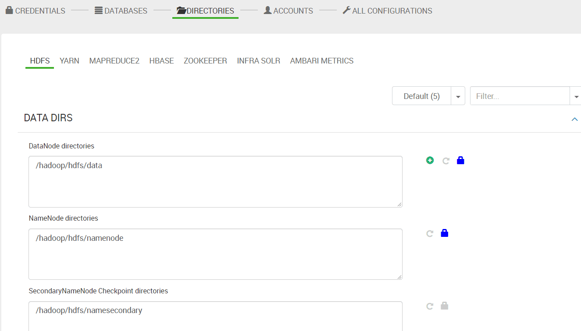Open the AMBARI METRICS tab
581x331 pixels.
pyautogui.click(x=322, y=61)
